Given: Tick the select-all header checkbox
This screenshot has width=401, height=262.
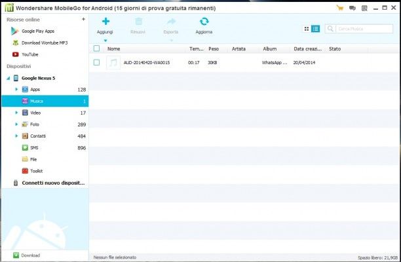Looking at the screenshot, I should coord(96,48).
